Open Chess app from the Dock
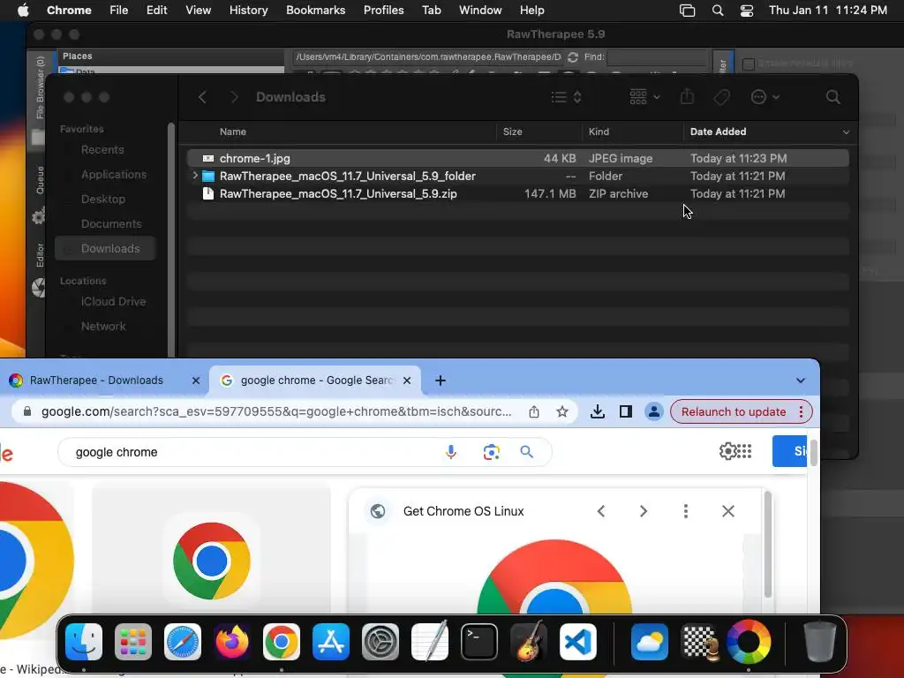The height and width of the screenshot is (678, 904). 699,642
